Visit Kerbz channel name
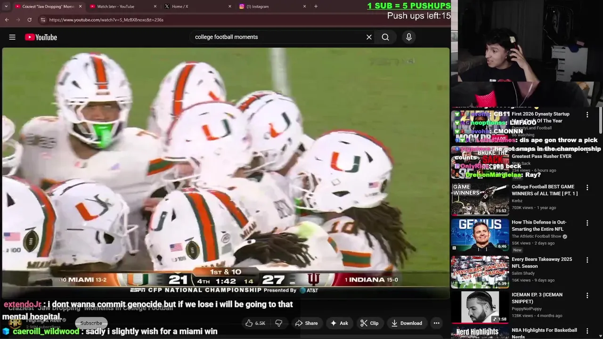This screenshot has width=603, height=339. pos(517,201)
